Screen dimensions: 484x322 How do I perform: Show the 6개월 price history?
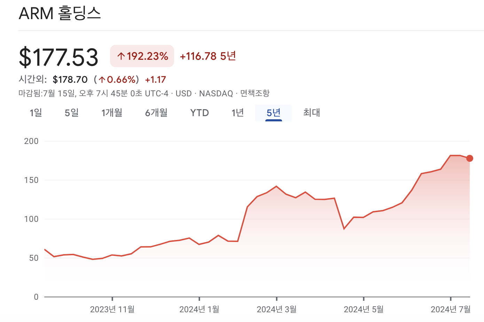[156, 113]
